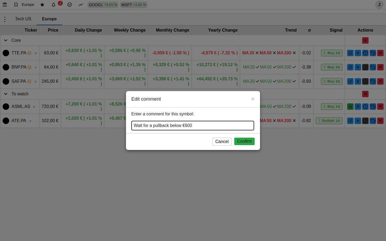
Task: Star the BNP.PA row
Action: [358, 67]
